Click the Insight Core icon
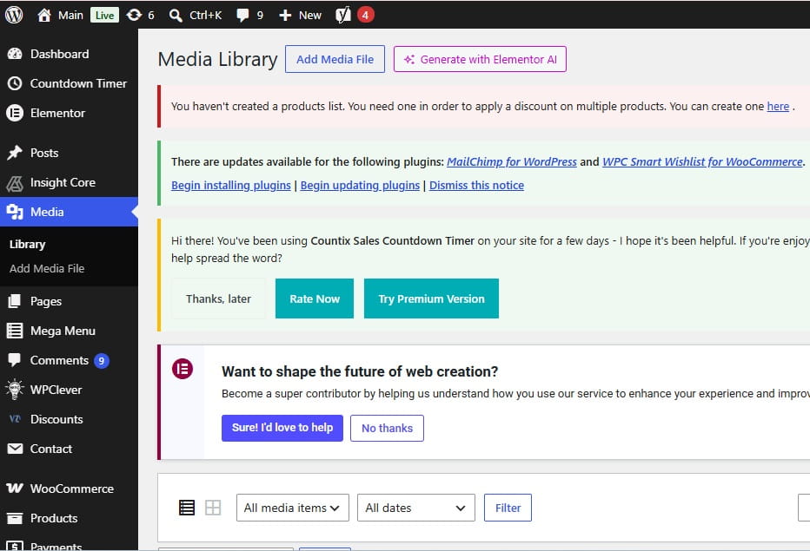The width and height of the screenshot is (810, 551). point(15,182)
